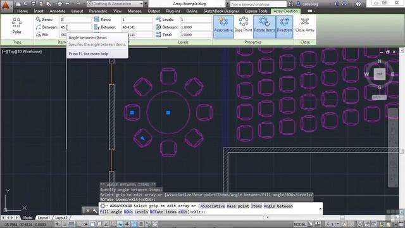405x228 pixels.
Task: Click the Rows count input field
Action: click(137, 20)
